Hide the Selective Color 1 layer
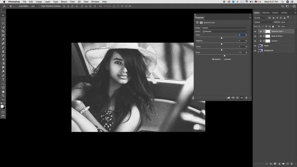This screenshot has width=297, height=167. click(x=255, y=32)
